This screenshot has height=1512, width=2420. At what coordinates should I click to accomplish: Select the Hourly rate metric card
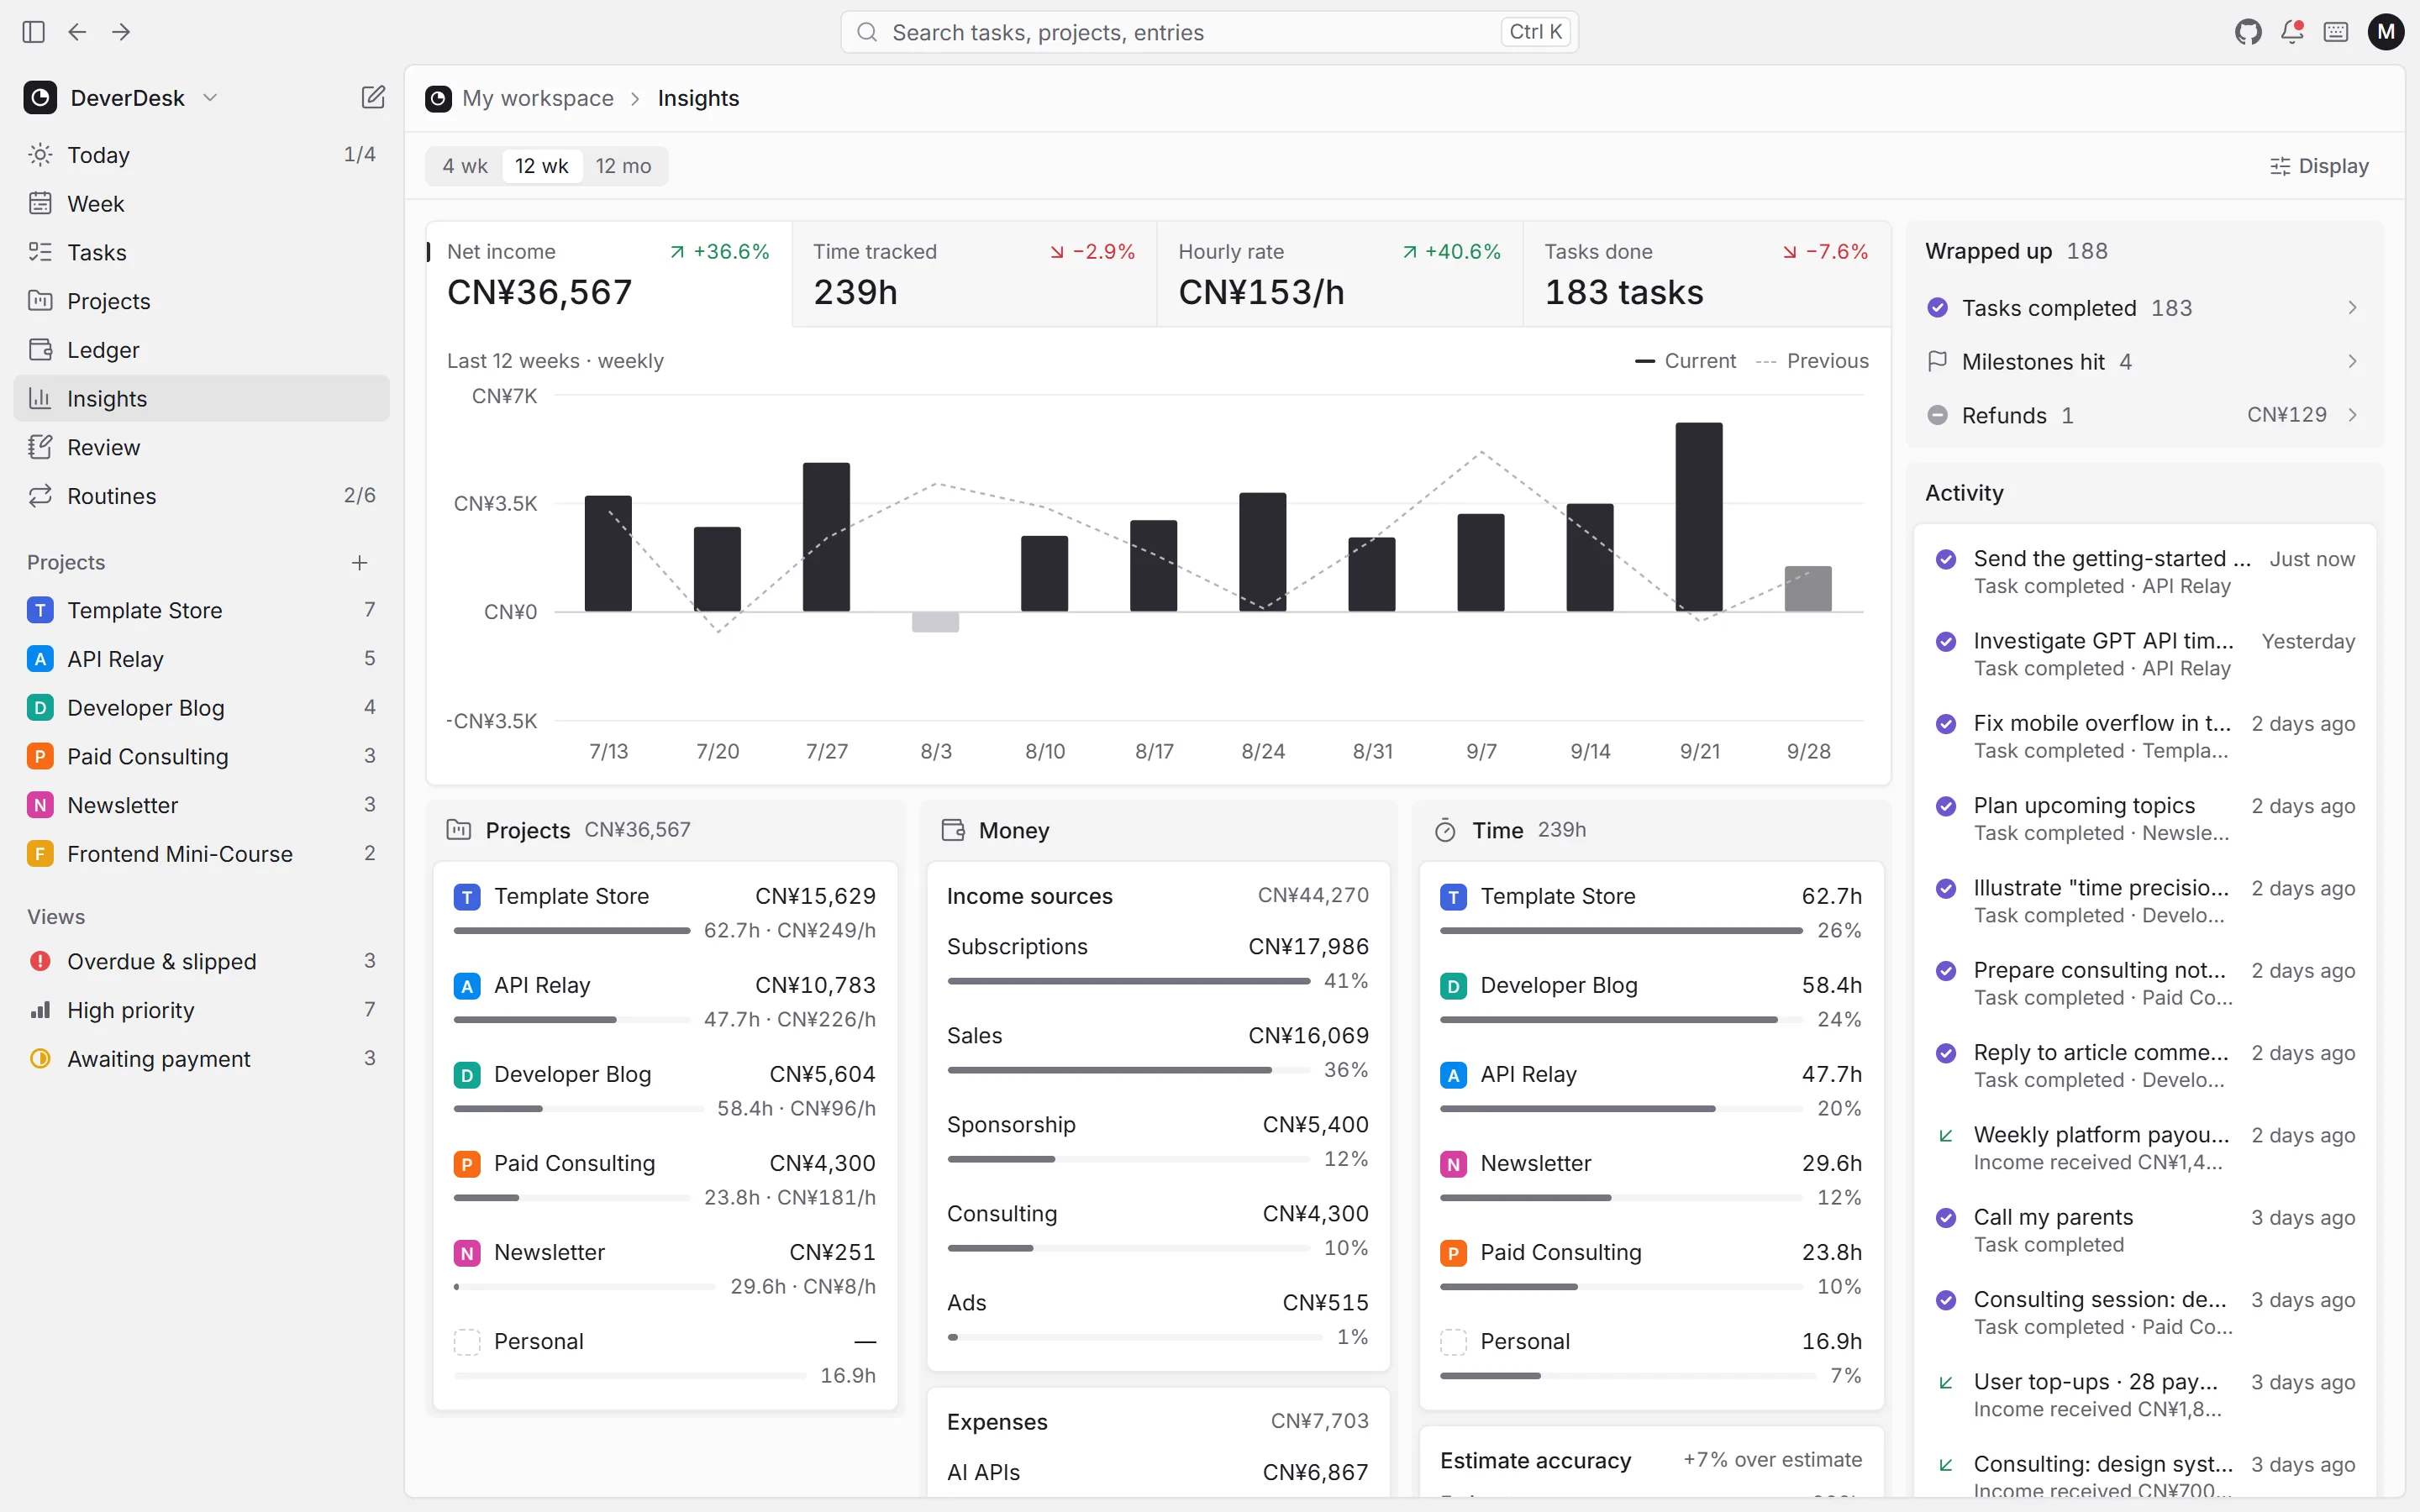pos(1340,274)
